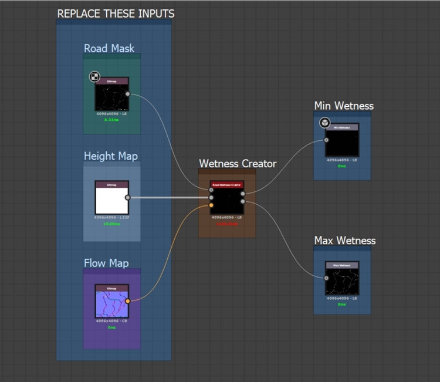The height and width of the screenshot is (382, 440).
Task: Select the Road Wetness Creator node
Action: (x=226, y=198)
